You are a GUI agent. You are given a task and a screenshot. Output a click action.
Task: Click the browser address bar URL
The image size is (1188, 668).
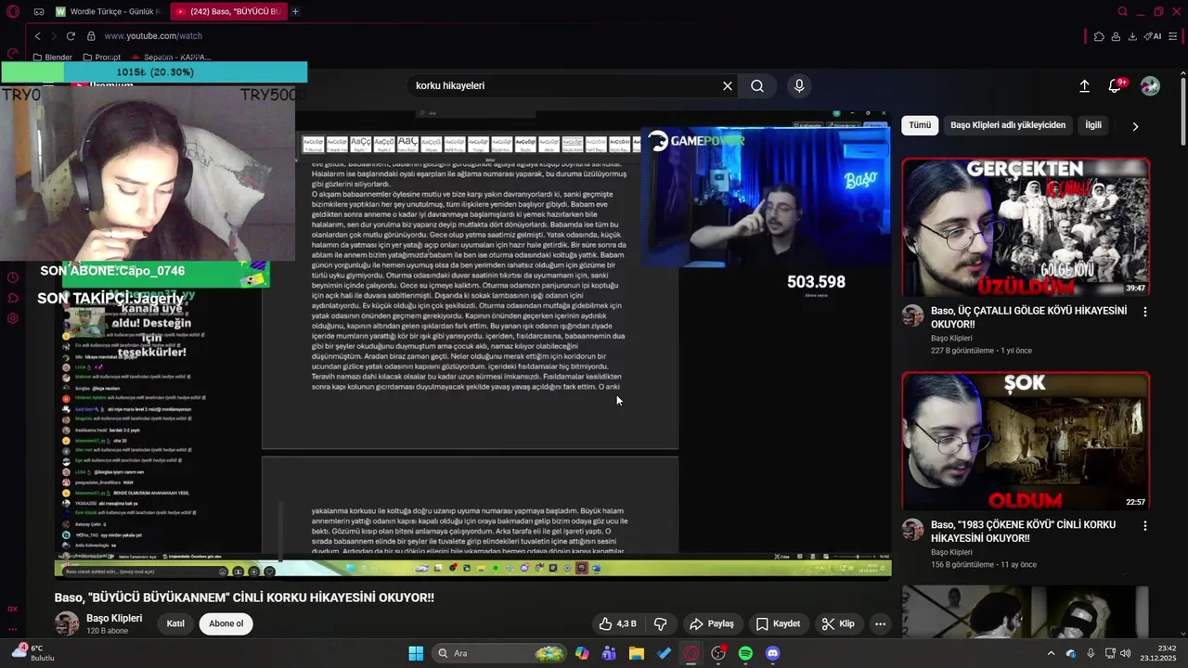tap(153, 36)
